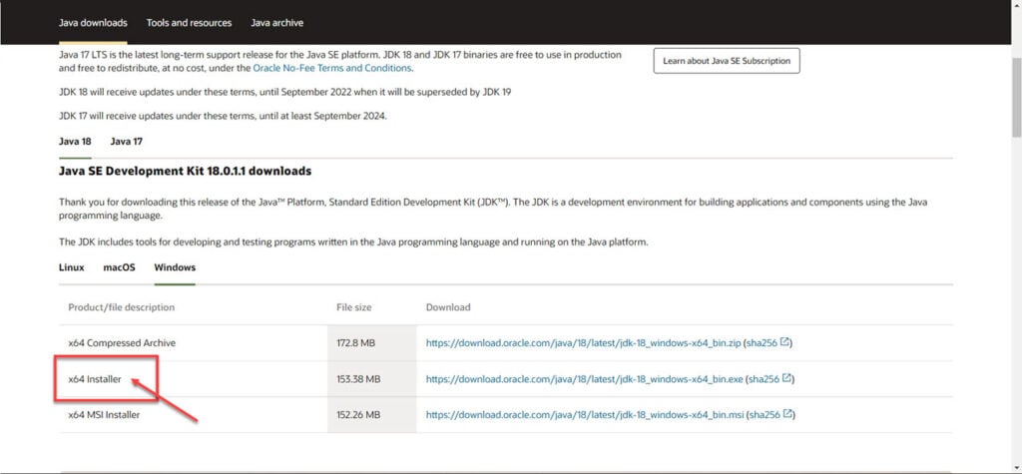1022x474 pixels.
Task: Download jdk-18_windows-x64_bin.exe installer link
Action: tap(585, 379)
